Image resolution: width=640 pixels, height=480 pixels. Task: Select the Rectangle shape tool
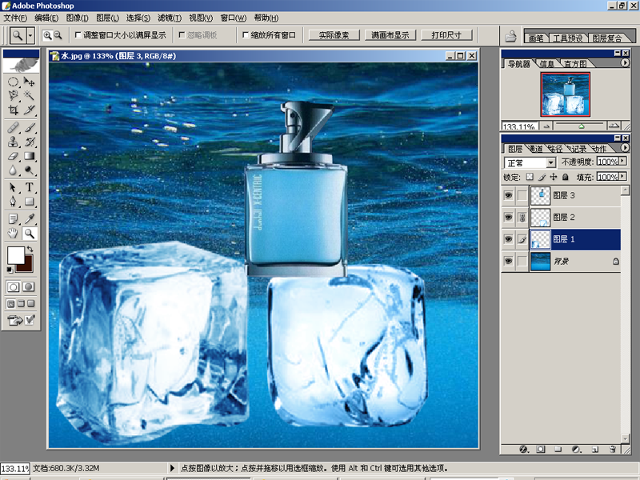29,202
